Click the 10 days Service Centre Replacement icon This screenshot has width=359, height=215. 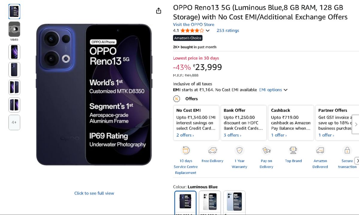tap(186, 150)
